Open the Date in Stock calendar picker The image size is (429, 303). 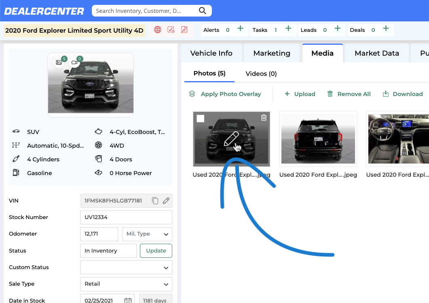click(128, 300)
